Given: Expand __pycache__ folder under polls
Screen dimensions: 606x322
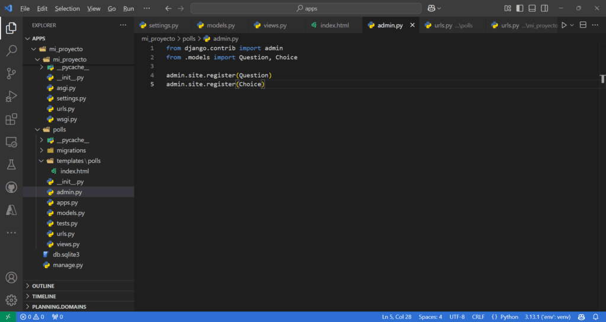Looking at the screenshot, I should coord(41,140).
